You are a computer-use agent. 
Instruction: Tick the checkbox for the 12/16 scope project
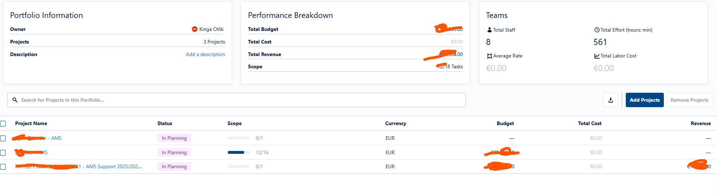[3, 152]
